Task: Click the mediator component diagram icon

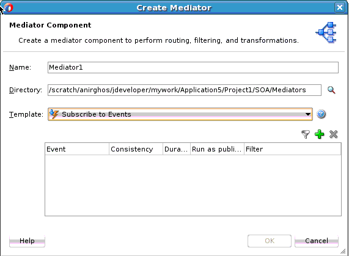Action: (326, 32)
